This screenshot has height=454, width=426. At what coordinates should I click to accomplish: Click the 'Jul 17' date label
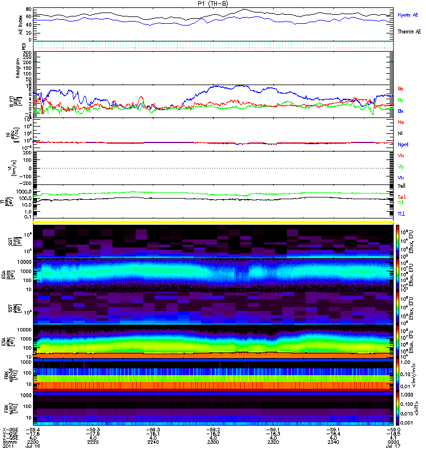coord(393,446)
